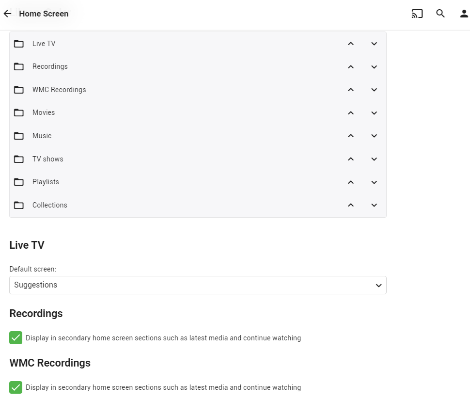Screen dimensions: 470x400
Task: Move Music down in the list
Action: coord(374,136)
